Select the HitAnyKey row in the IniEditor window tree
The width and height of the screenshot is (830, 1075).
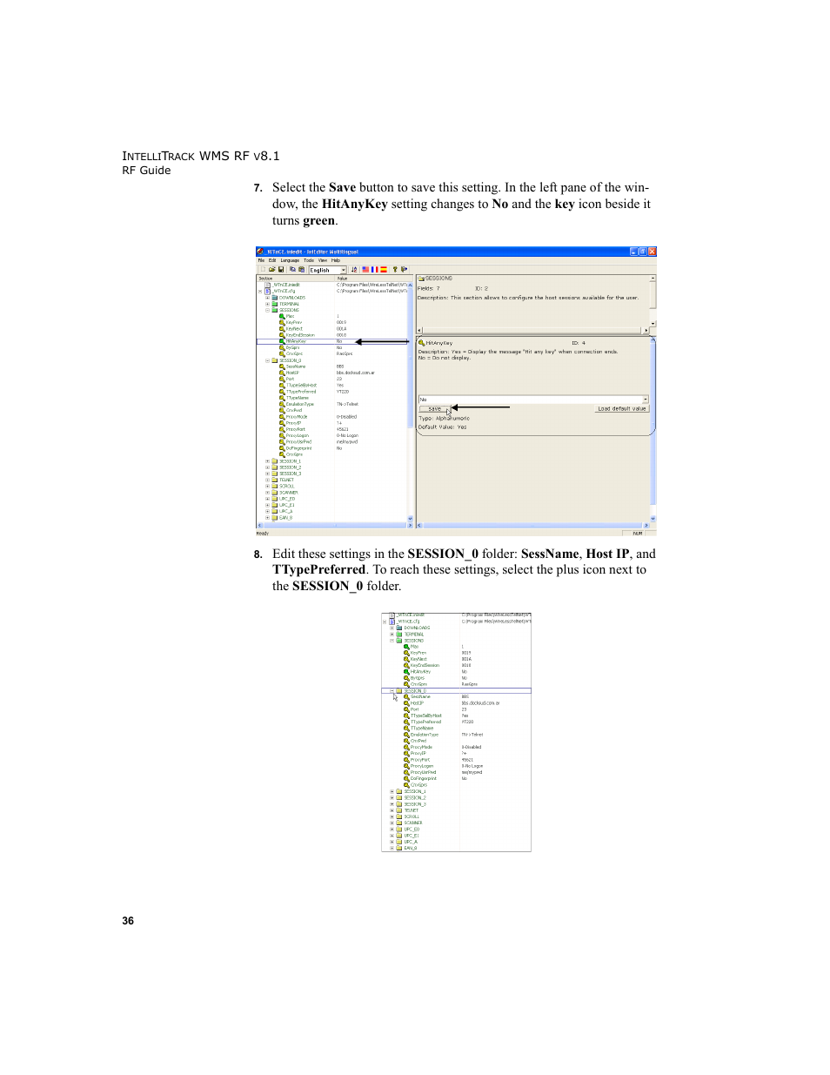tap(332, 341)
